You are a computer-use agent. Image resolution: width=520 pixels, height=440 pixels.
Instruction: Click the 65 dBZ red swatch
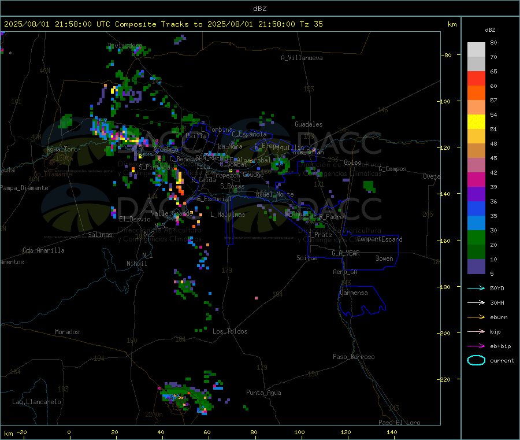[476, 78]
